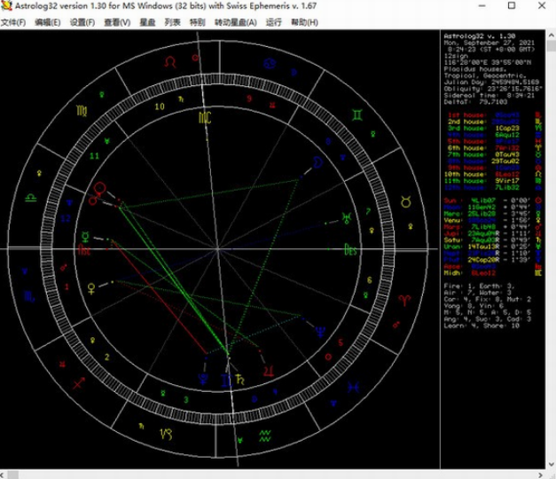
Task: Click the green Des descendant label
Action: coord(350,249)
